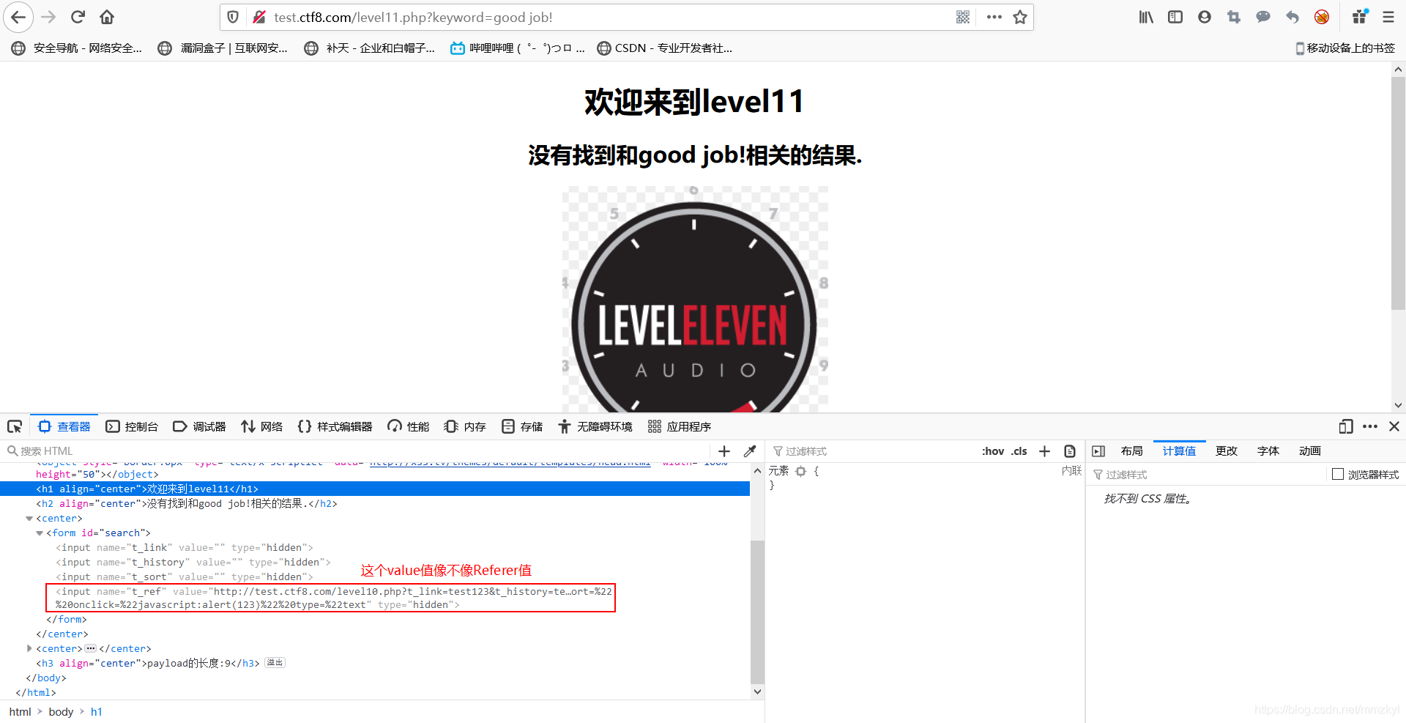Switch to the 更改 changes sub-tab
Screen dimensions: 1406x723
coord(1227,451)
